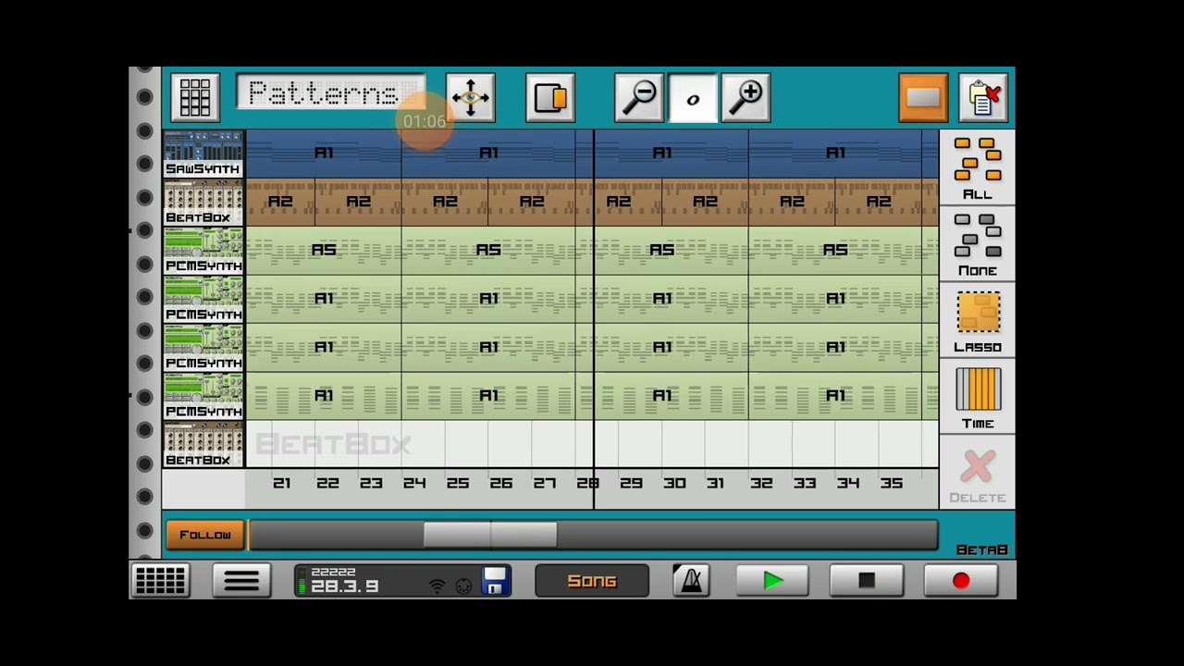Click the horizontal song scrollbar thumb
1184x666 pixels.
(490, 535)
